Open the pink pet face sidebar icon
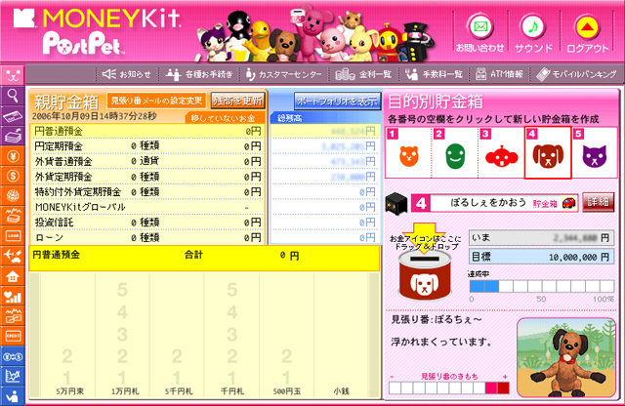 (x=13, y=74)
